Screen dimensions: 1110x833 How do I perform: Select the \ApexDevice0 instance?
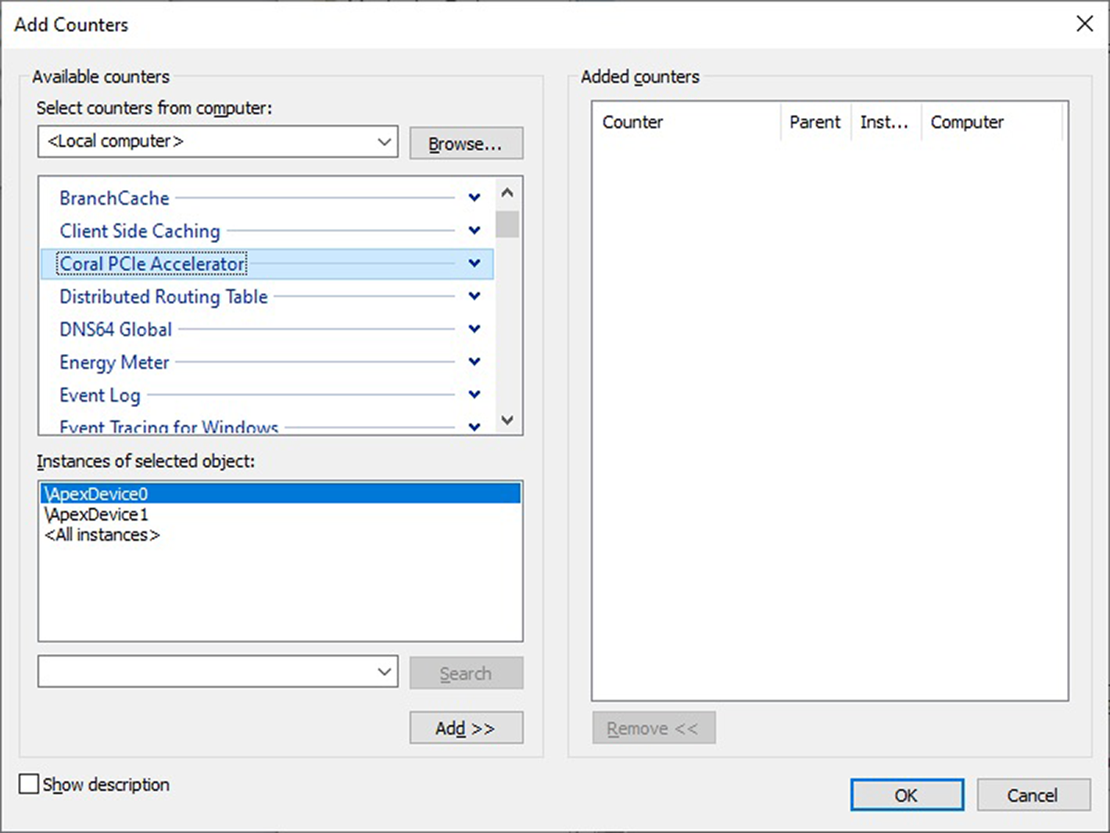click(97, 494)
